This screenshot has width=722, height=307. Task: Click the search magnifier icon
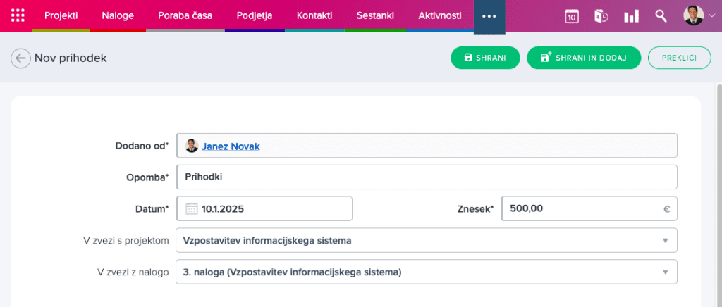click(661, 15)
